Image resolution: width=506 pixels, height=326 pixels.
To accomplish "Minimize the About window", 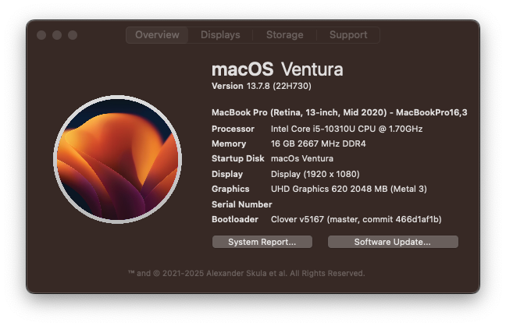I will [57, 35].
